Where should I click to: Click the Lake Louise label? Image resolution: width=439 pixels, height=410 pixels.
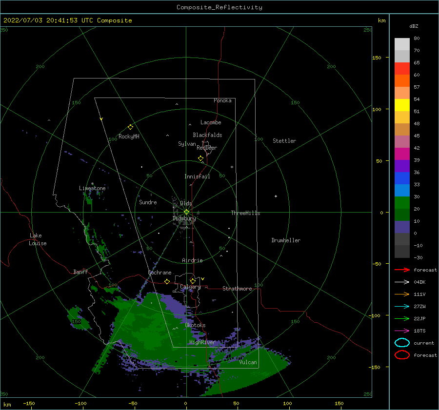tap(38, 239)
